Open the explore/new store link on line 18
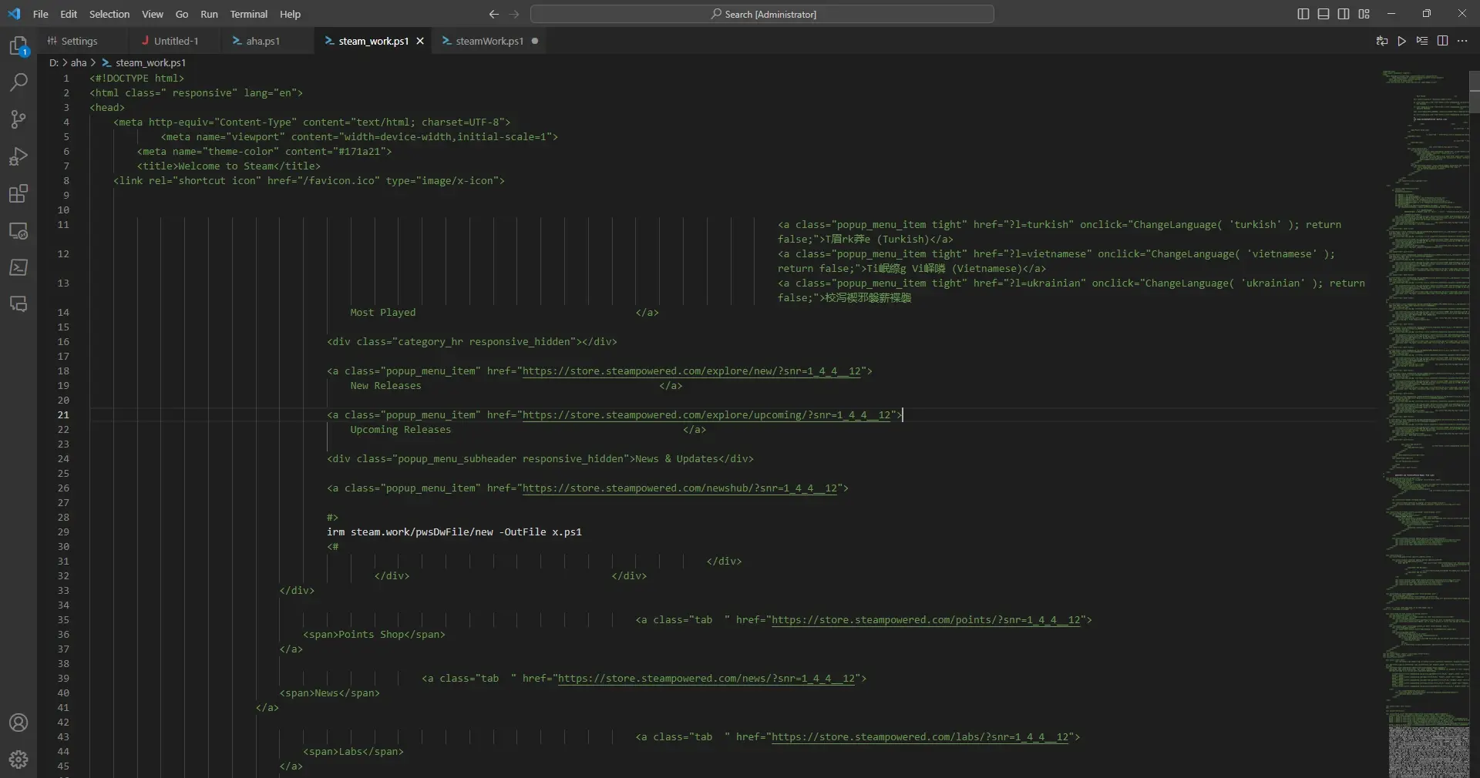 point(691,371)
